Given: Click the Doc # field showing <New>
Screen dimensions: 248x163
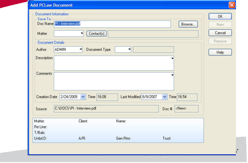Looking at the screenshot, I should coord(186,109).
